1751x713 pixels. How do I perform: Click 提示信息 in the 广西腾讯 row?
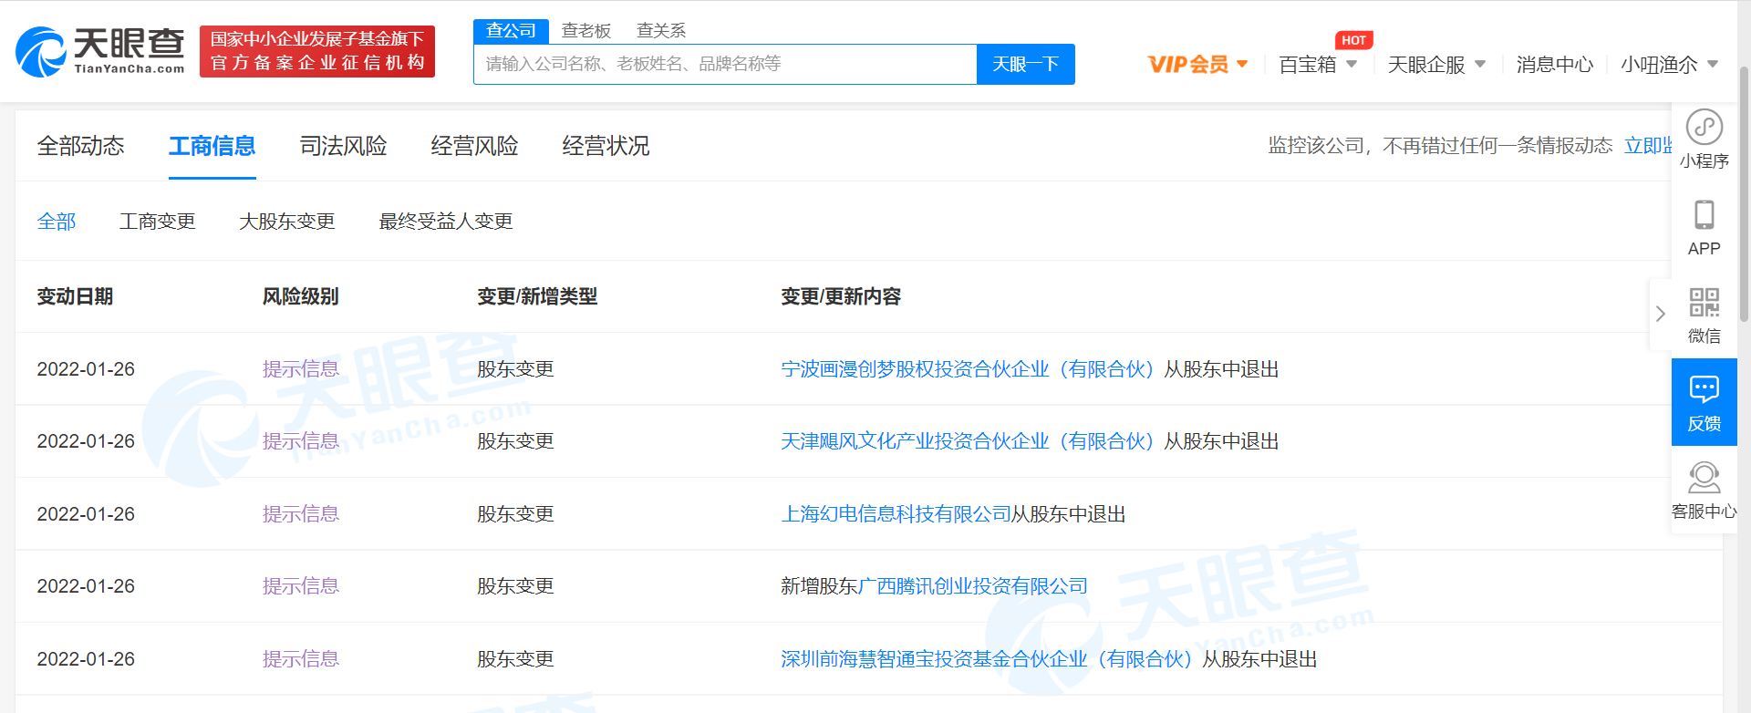coord(301,586)
